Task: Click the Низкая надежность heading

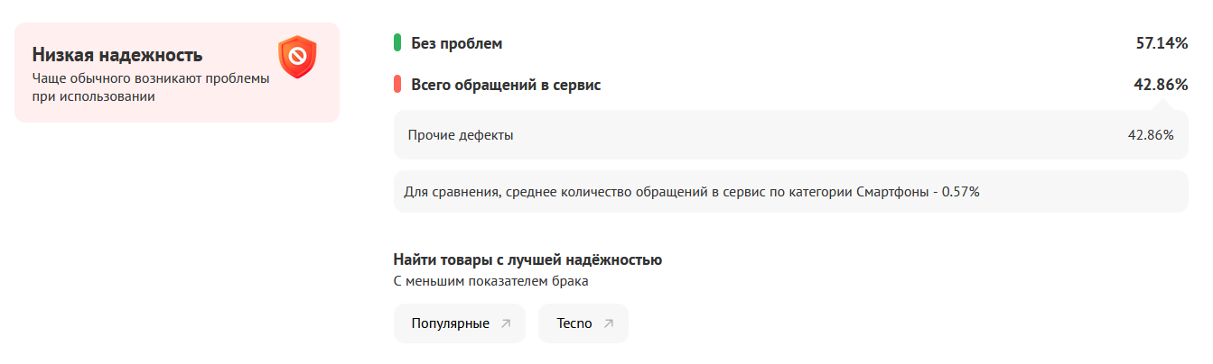Action: point(117,55)
